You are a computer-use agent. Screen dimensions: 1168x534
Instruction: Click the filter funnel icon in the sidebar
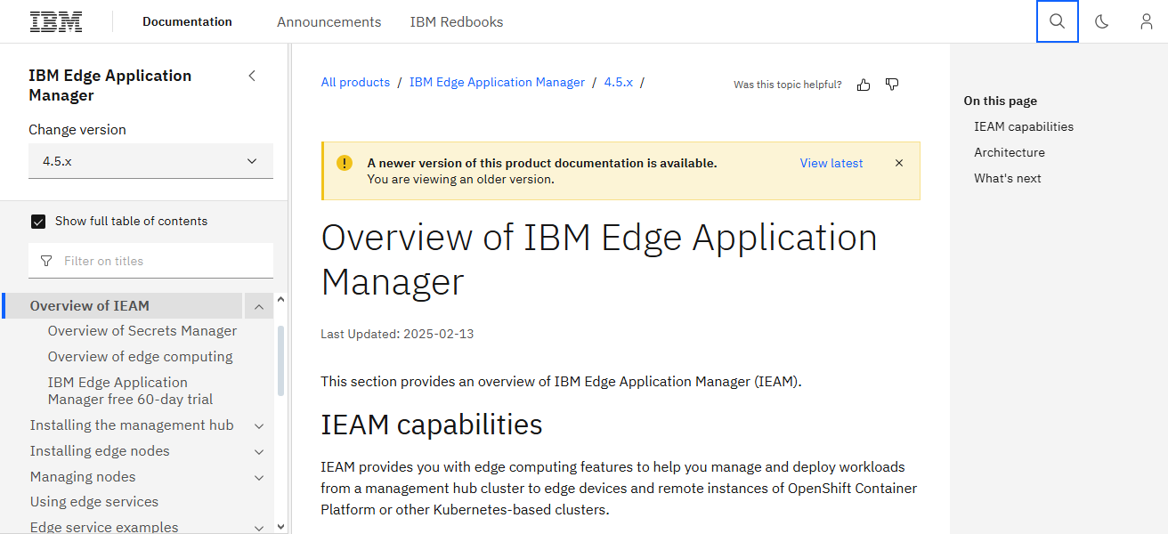(x=45, y=260)
